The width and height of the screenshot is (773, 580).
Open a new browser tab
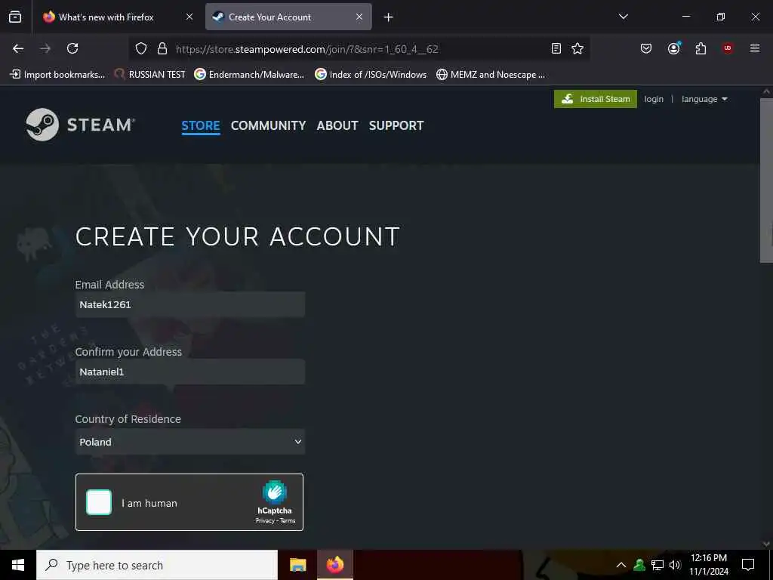(389, 17)
